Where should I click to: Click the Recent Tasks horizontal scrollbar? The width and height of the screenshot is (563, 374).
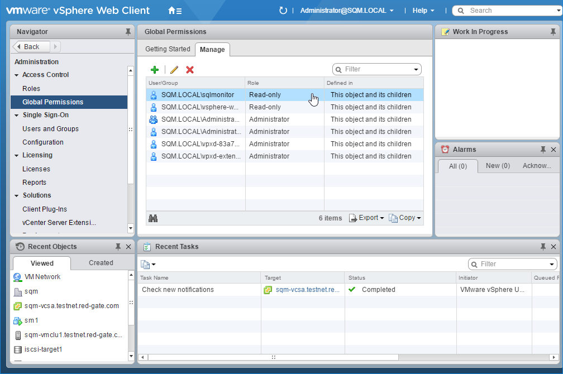268,357
